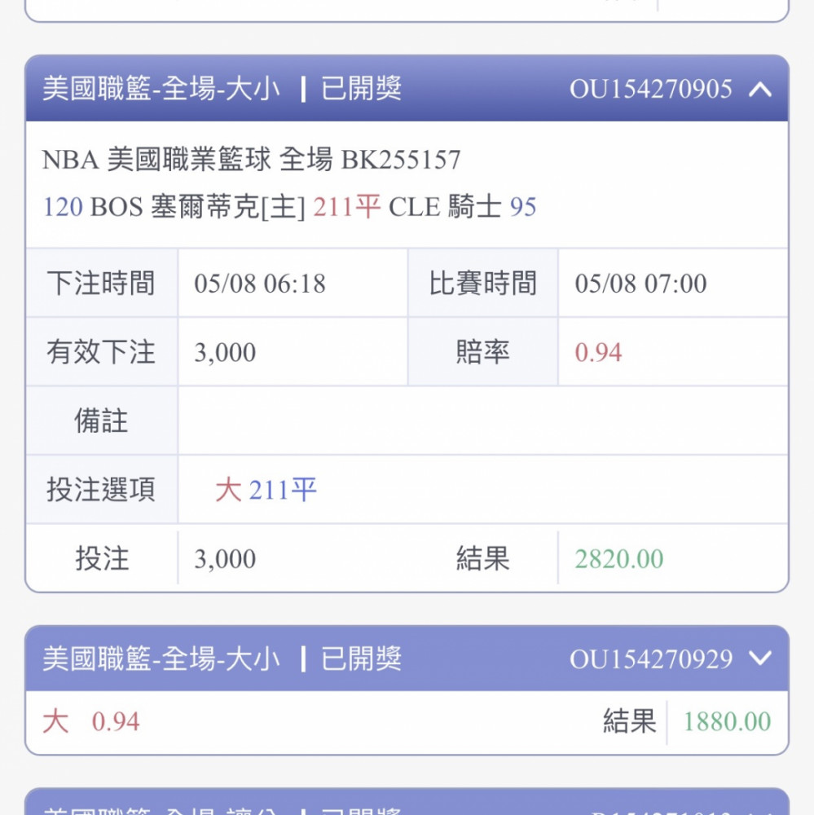This screenshot has width=814, height=815.
Task: Click the bet time value 05/08 06:18
Action: [260, 284]
